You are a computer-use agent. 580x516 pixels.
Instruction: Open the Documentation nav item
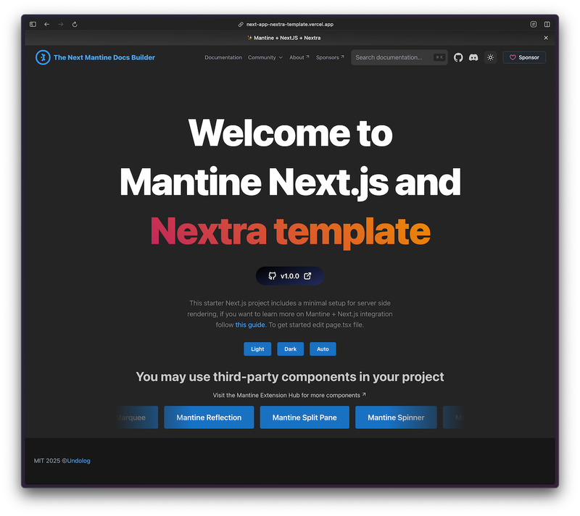click(x=223, y=57)
